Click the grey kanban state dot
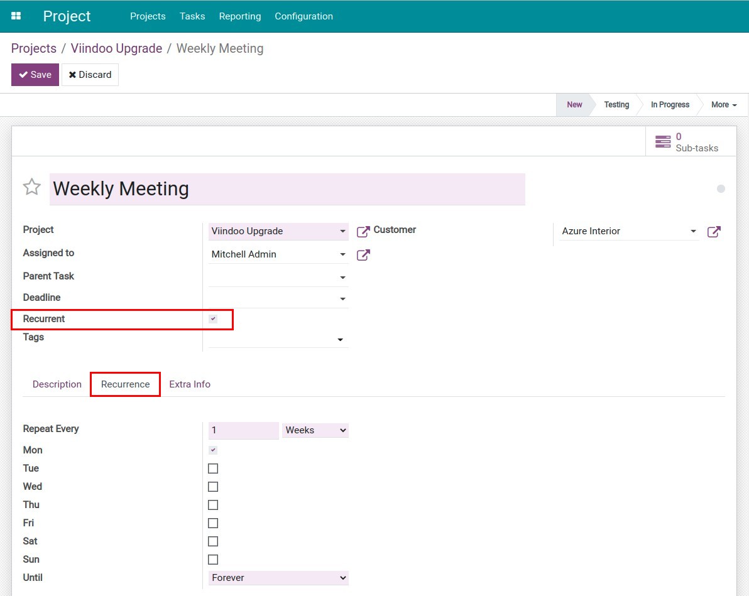The width and height of the screenshot is (749, 596). 721,188
